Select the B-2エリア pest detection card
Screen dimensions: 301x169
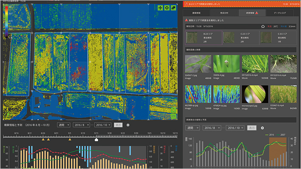(203, 38)
